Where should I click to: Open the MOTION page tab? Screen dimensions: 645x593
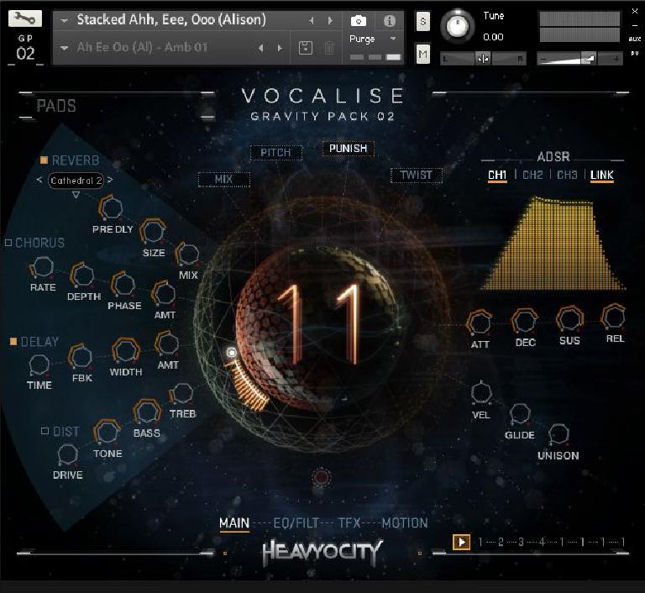[405, 523]
